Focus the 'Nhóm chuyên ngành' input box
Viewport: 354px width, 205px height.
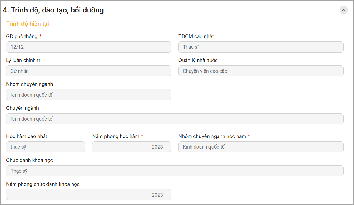point(88,95)
